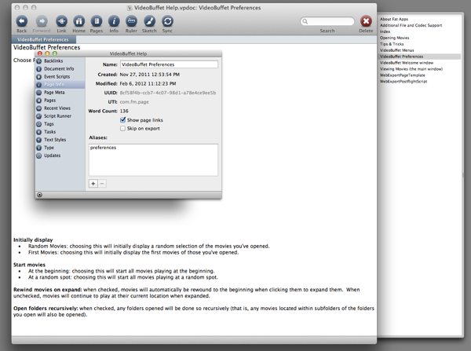Select VideoBuffet Preferences in page list
This screenshot has height=351, width=471.
click(419, 57)
